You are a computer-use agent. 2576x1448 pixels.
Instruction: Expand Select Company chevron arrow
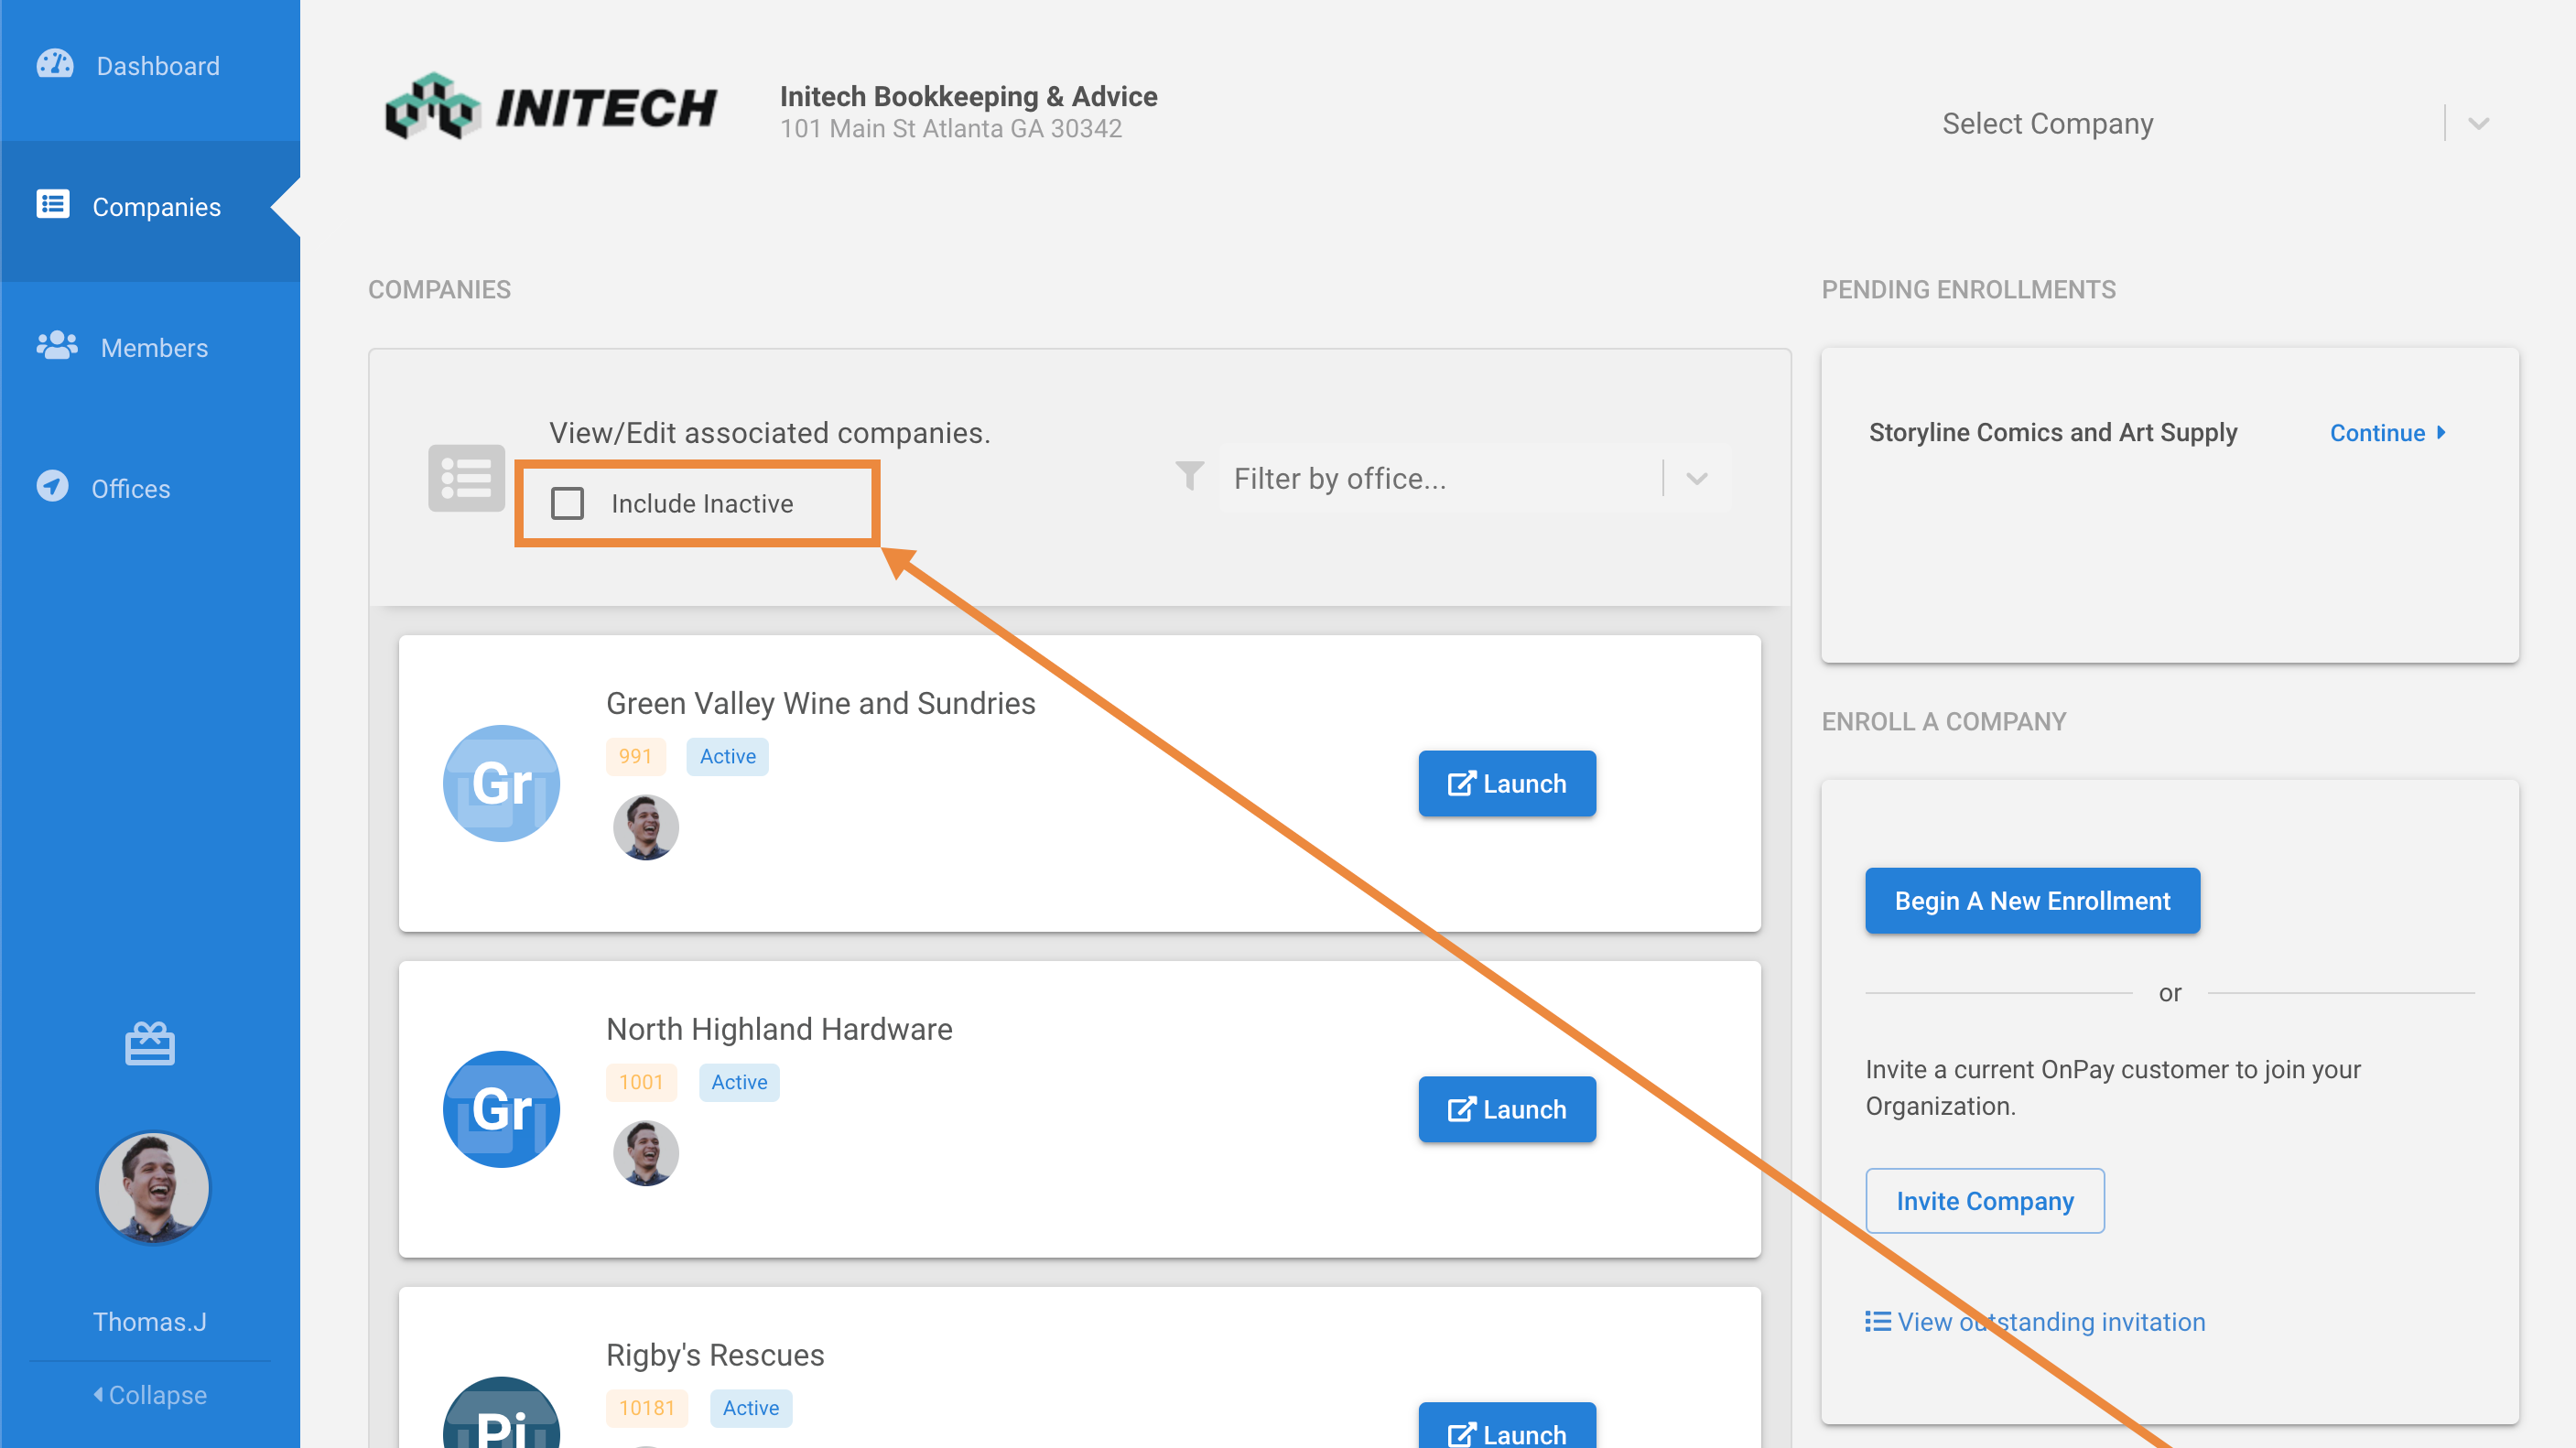(x=2479, y=124)
